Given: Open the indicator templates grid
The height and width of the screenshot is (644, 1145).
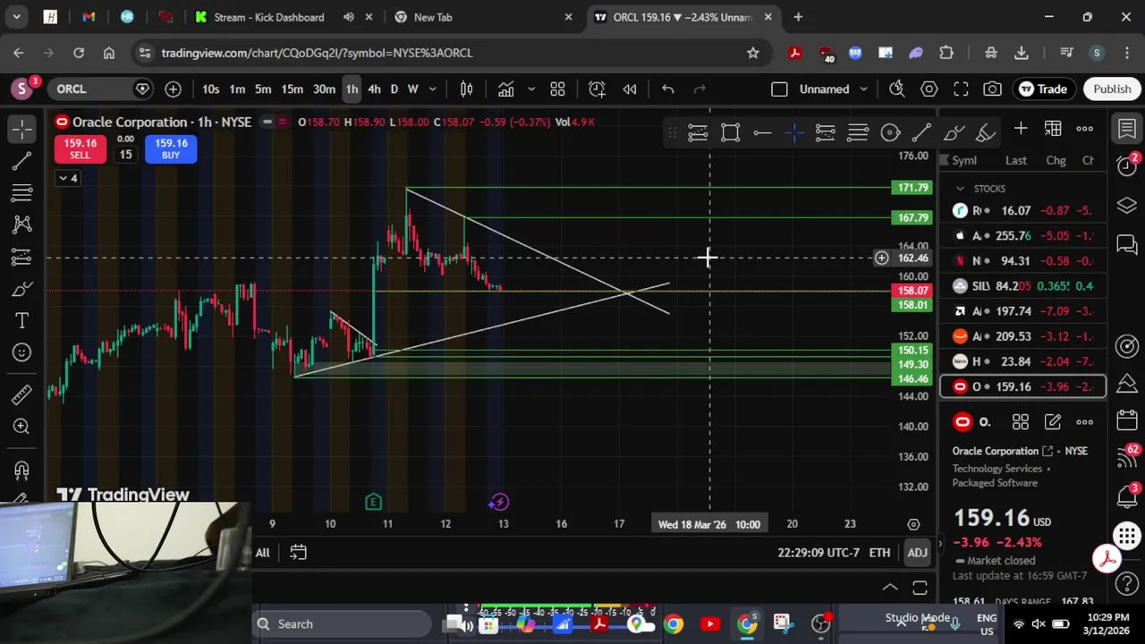Looking at the screenshot, I should pyautogui.click(x=557, y=89).
